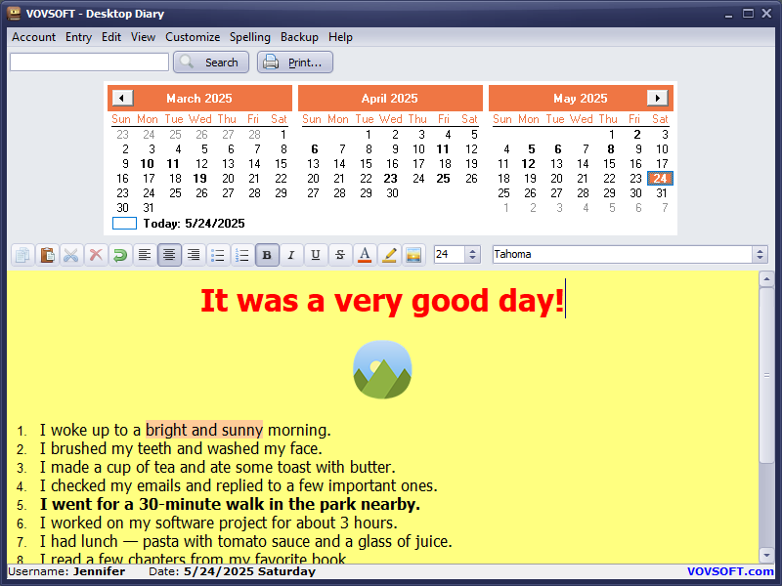
Task: Select bold March 19 date
Action: point(200,179)
